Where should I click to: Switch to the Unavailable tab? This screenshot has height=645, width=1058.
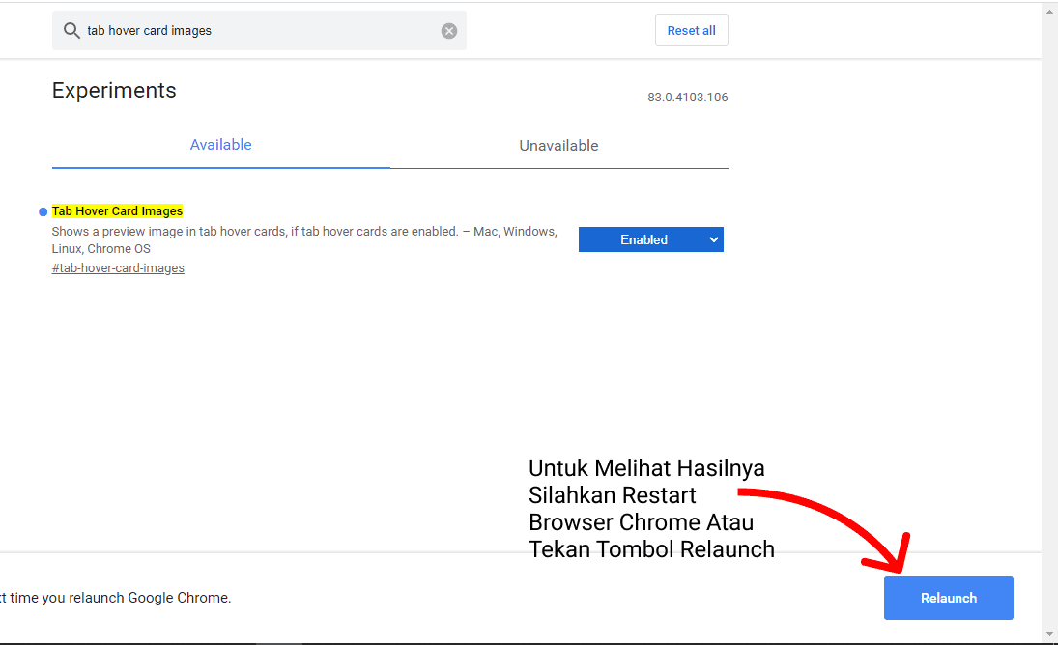[x=558, y=145]
